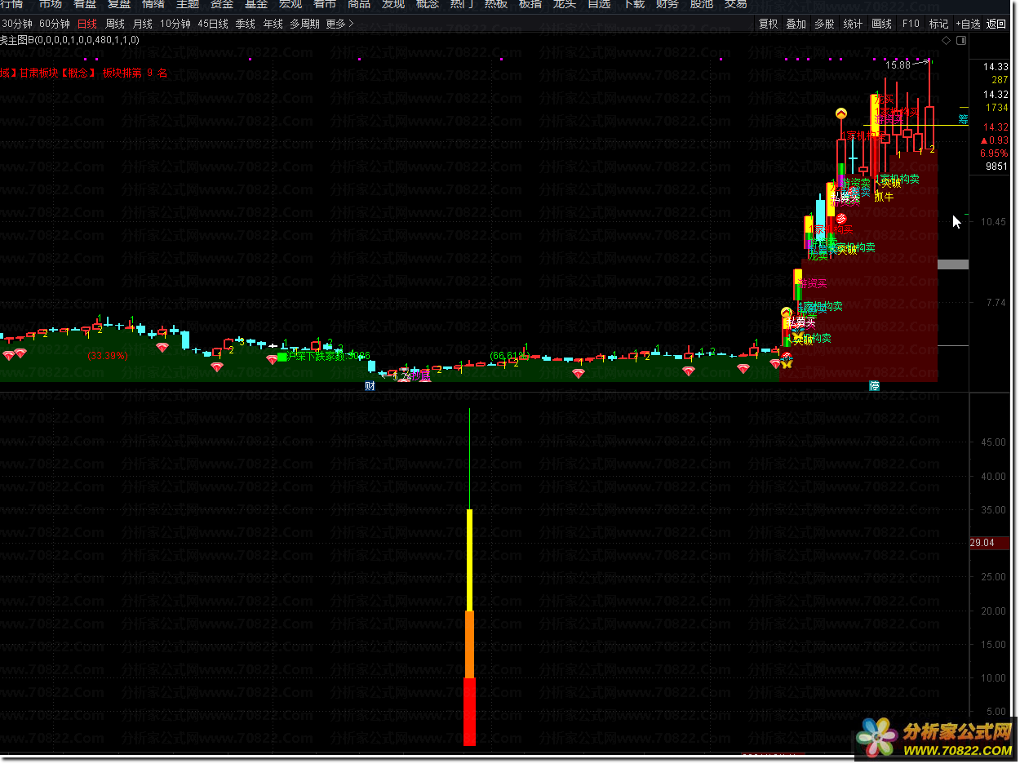Open the 下载 menu
The width and height of the screenshot is (1020, 764).
tap(633, 4)
